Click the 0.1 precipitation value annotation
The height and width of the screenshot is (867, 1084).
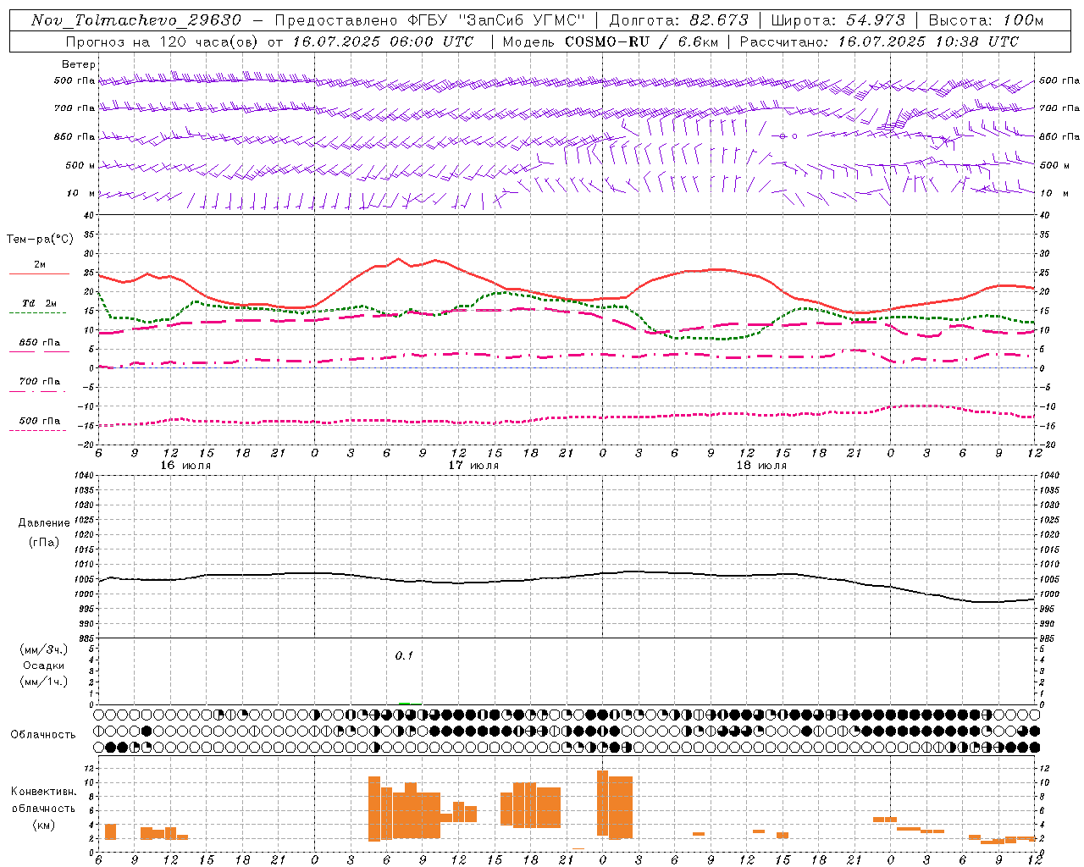404,655
